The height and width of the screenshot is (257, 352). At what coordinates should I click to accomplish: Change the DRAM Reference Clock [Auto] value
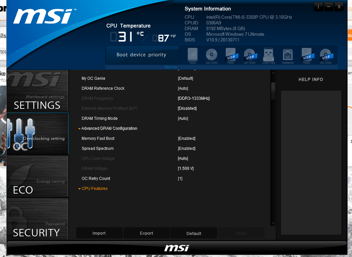183,88
